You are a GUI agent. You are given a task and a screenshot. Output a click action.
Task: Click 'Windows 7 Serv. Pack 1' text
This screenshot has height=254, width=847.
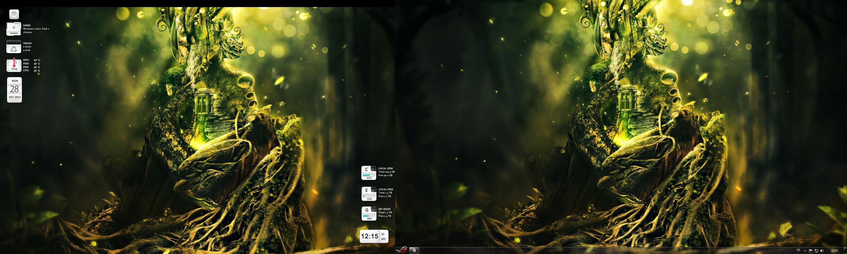[x=36, y=29]
